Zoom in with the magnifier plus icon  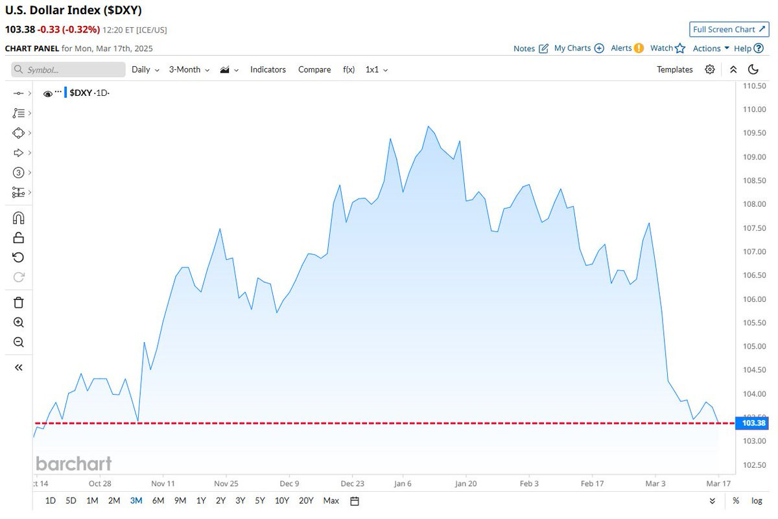click(x=18, y=323)
